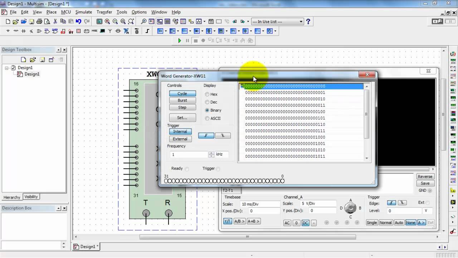The image size is (458, 258).
Task: Open the Simulate menu
Action: (83, 12)
